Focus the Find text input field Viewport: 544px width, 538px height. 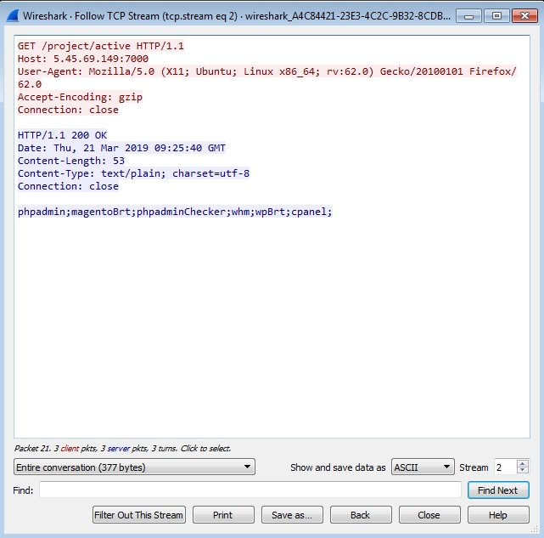(250, 490)
